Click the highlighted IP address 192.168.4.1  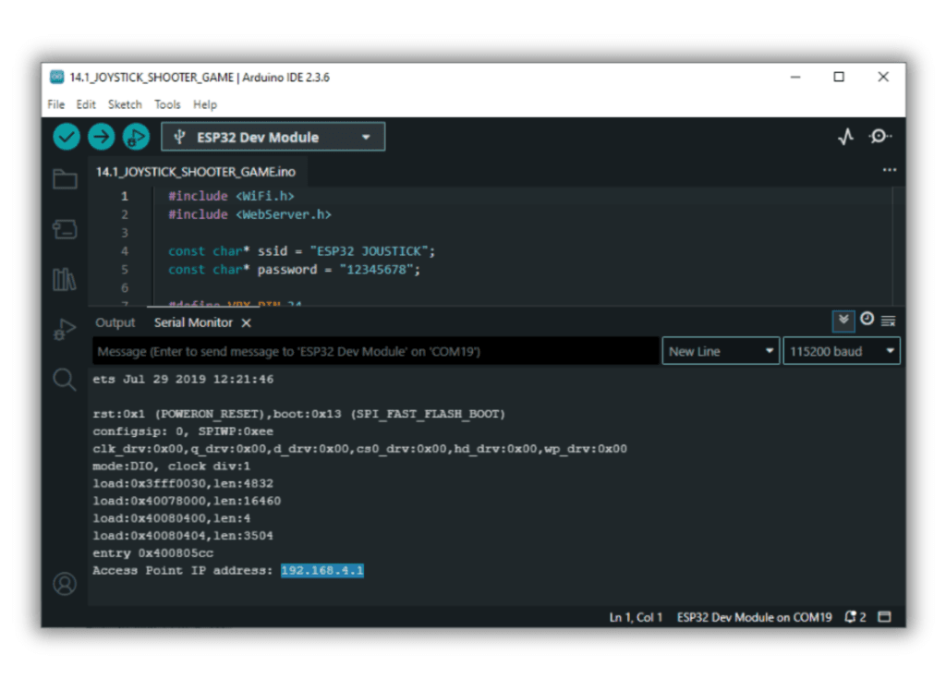[322, 570]
